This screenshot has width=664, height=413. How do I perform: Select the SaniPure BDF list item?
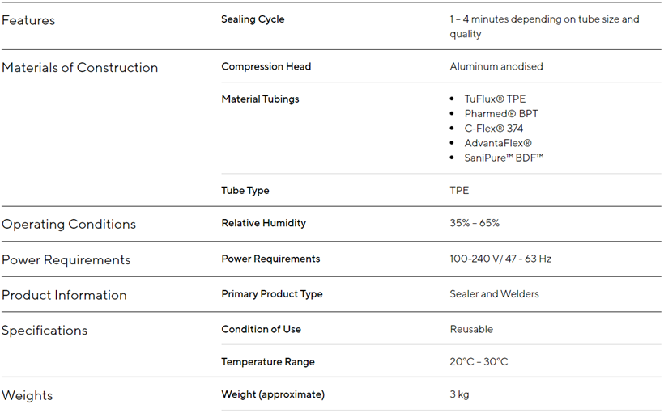click(504, 158)
